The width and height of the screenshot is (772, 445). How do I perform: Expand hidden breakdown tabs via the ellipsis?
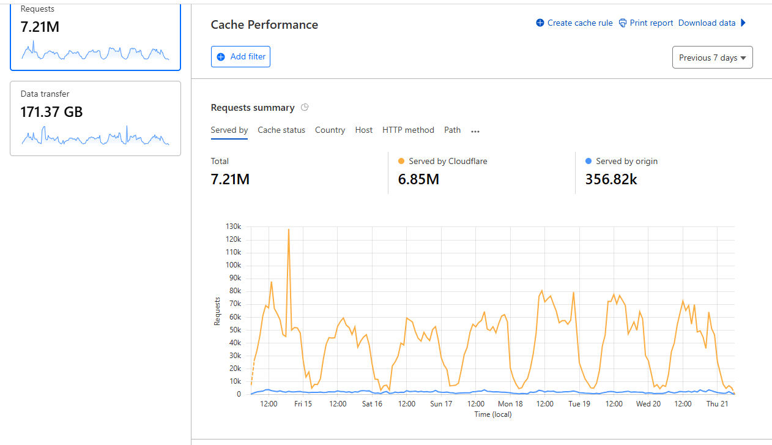pos(475,130)
